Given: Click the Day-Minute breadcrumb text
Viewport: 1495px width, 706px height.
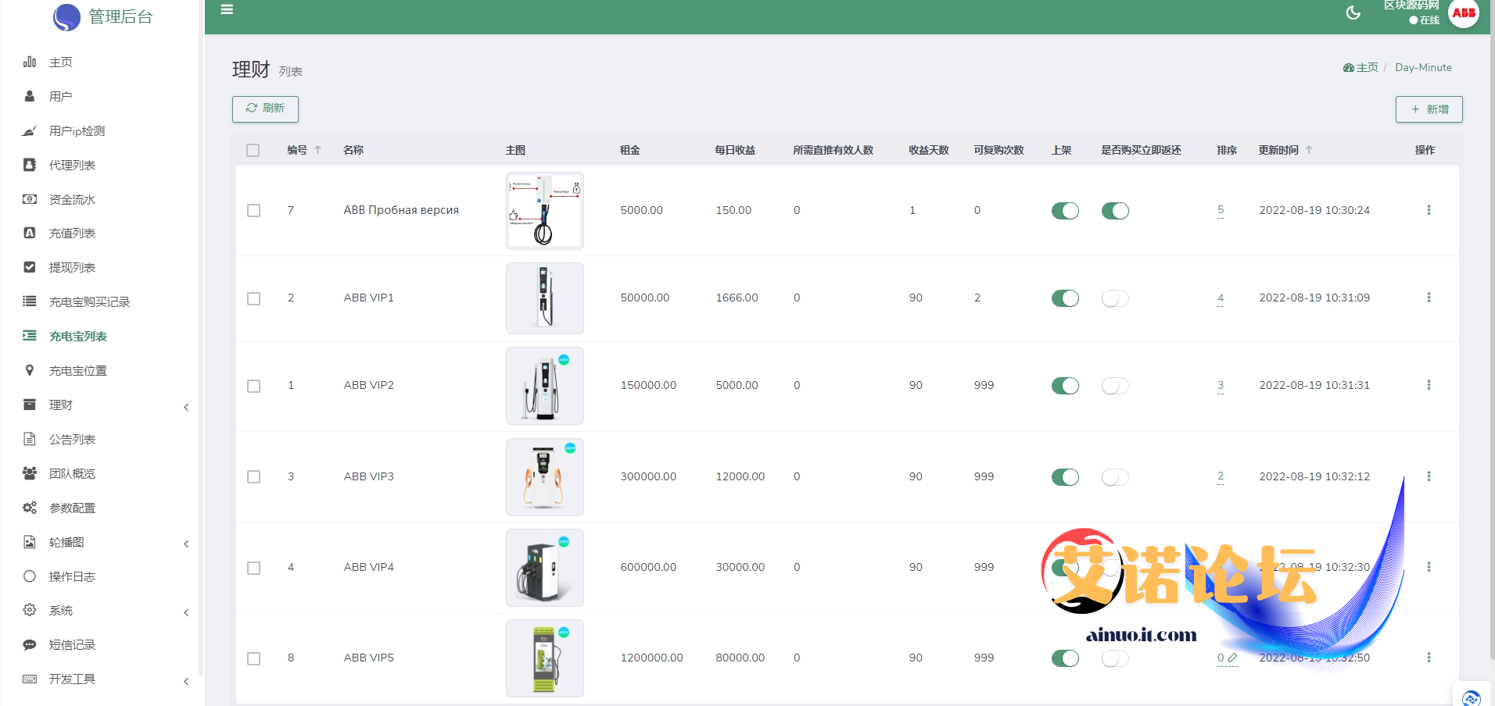Looking at the screenshot, I should [x=1423, y=68].
